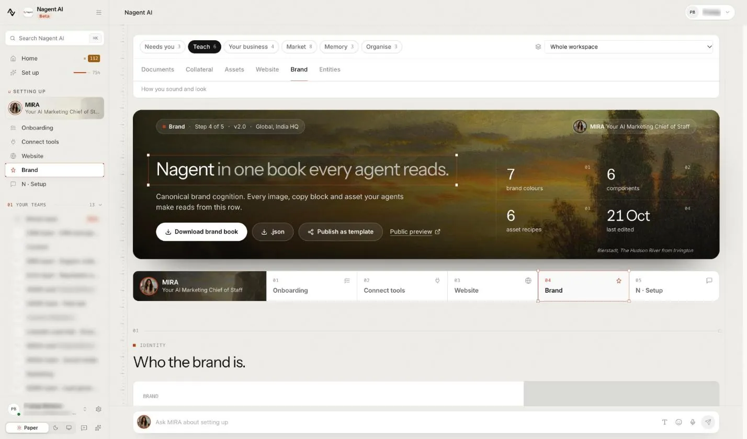This screenshot has height=439, width=747.
Task: Open the Public preview link
Action: click(x=415, y=232)
